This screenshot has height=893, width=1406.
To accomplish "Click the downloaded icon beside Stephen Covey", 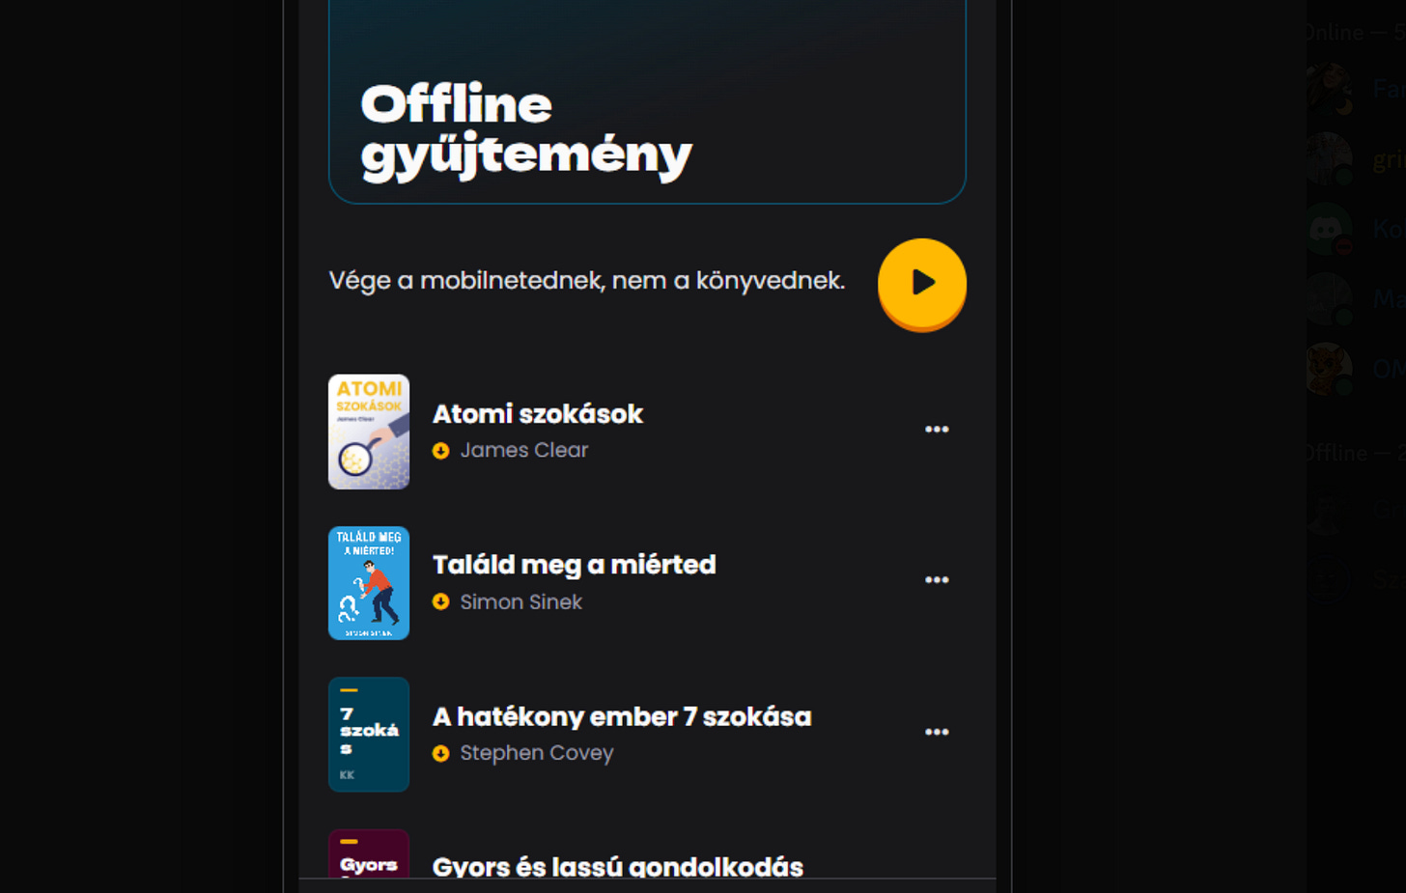I will (x=441, y=753).
